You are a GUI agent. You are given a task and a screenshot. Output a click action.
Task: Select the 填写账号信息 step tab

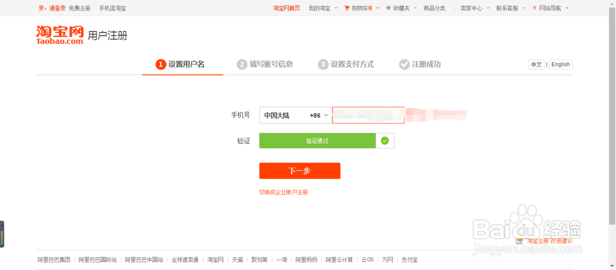[x=265, y=65]
